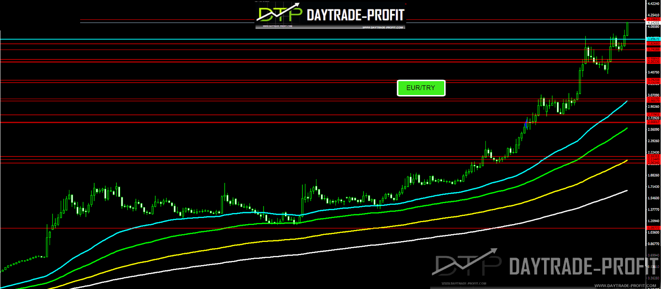Select the red 2.16311 level label
Viewport: 661px width, 289px height.
coord(653,156)
